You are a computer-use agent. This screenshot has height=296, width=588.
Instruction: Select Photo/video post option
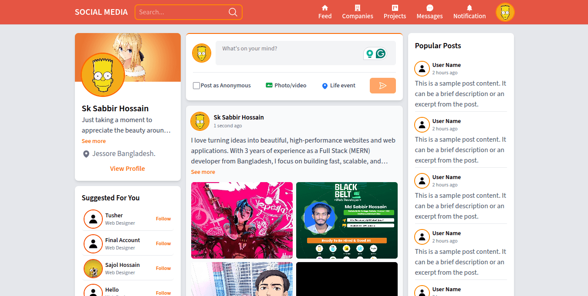pyautogui.click(x=286, y=86)
